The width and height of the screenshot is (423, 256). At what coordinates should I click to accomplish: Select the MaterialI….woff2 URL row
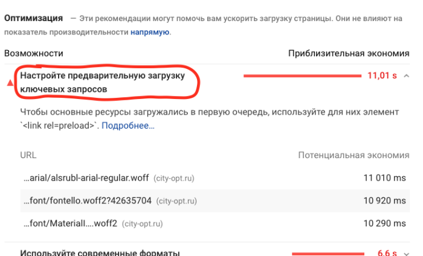215,223
